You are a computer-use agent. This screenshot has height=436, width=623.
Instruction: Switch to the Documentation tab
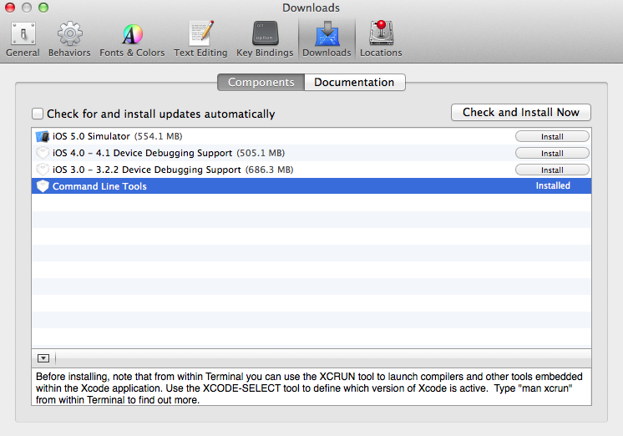click(354, 82)
